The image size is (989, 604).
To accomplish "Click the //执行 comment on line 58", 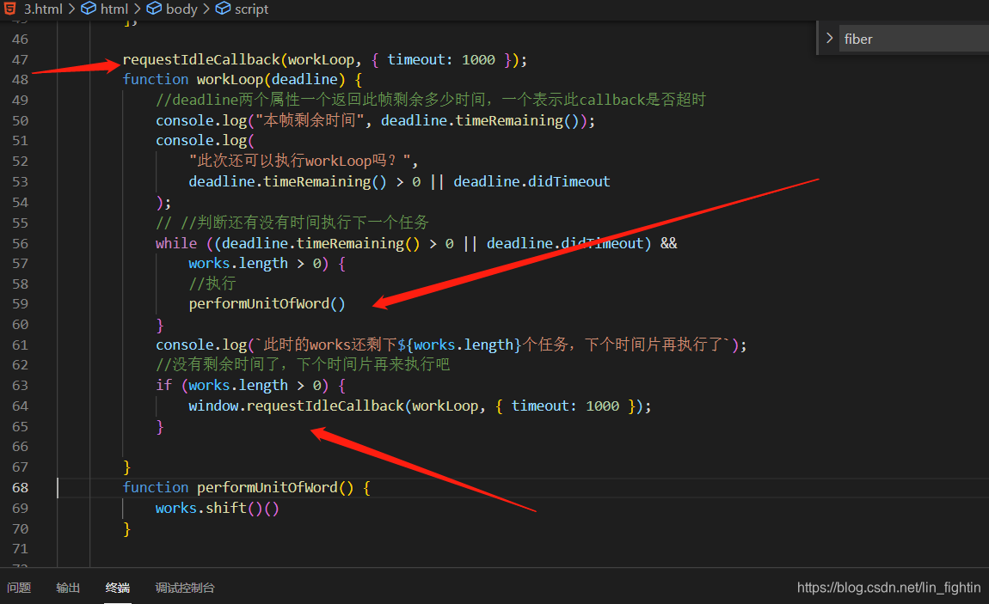I will 212,284.
